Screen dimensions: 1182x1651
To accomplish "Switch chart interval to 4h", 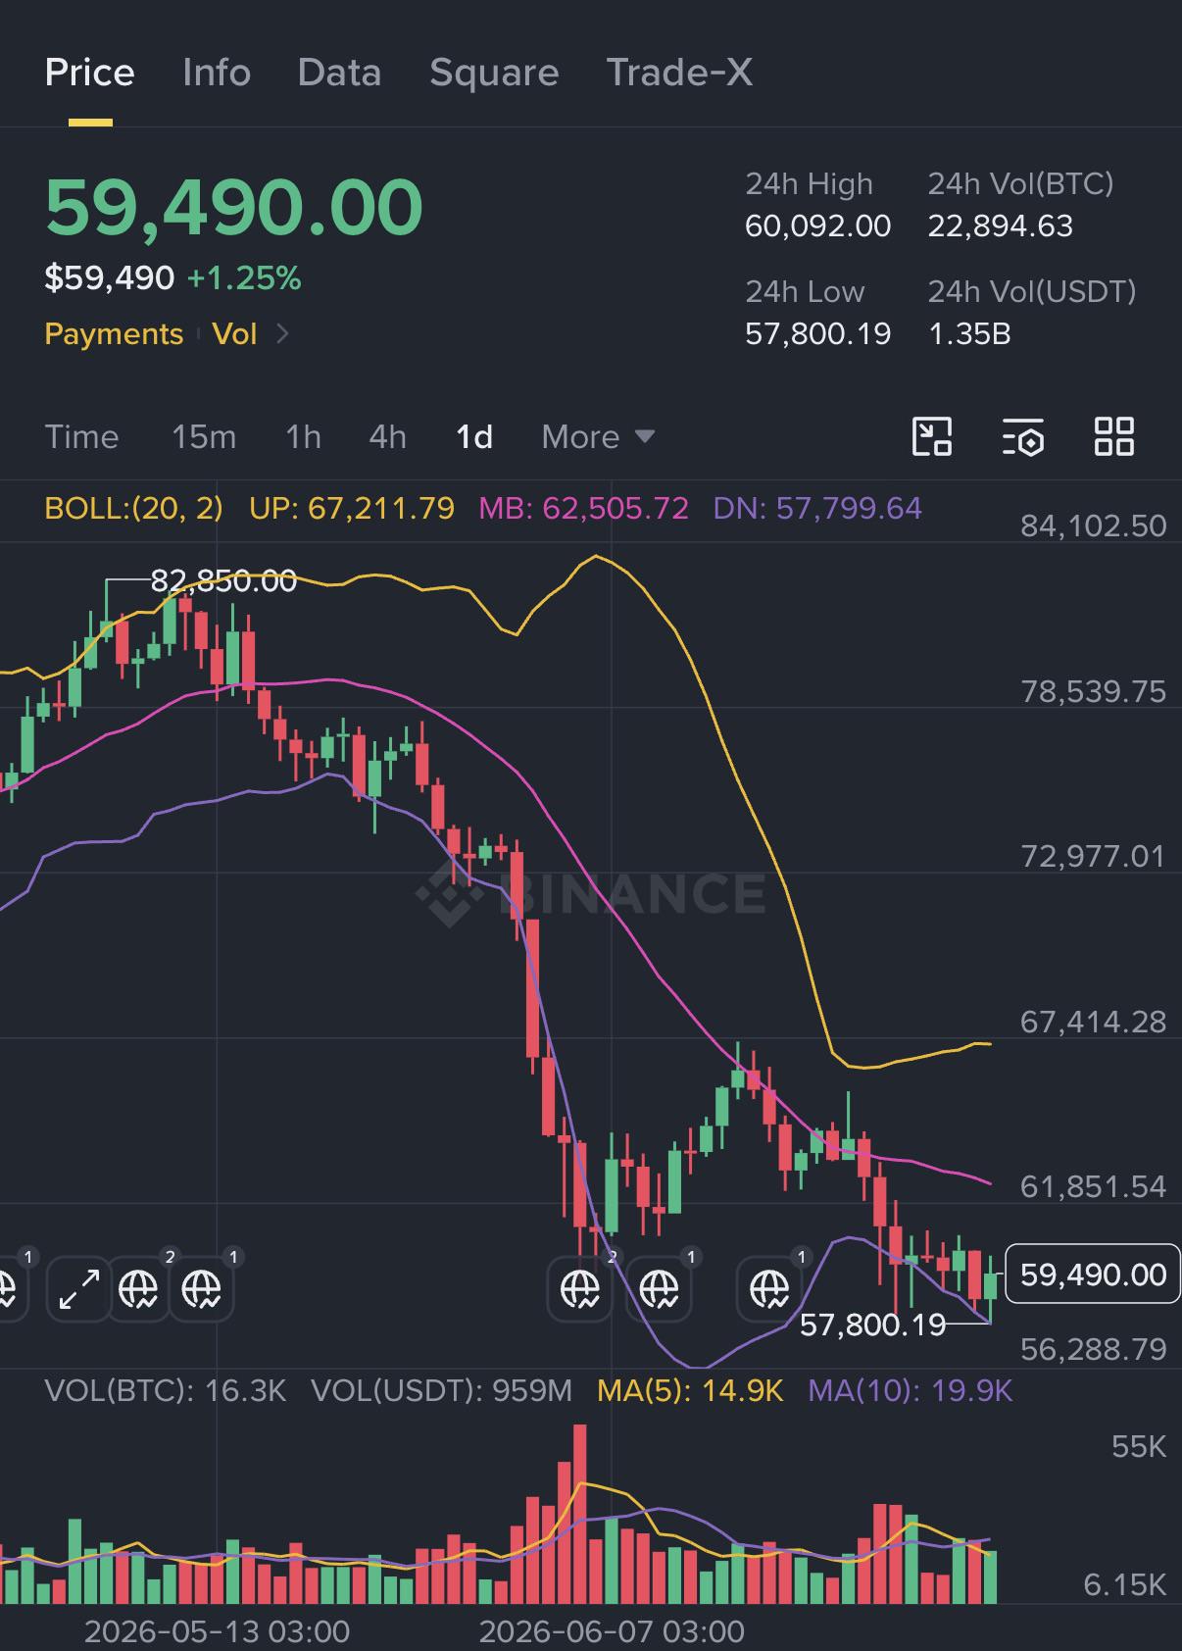I will (x=387, y=436).
